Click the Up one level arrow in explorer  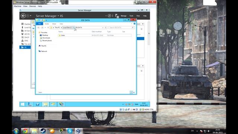[x=48, y=28]
